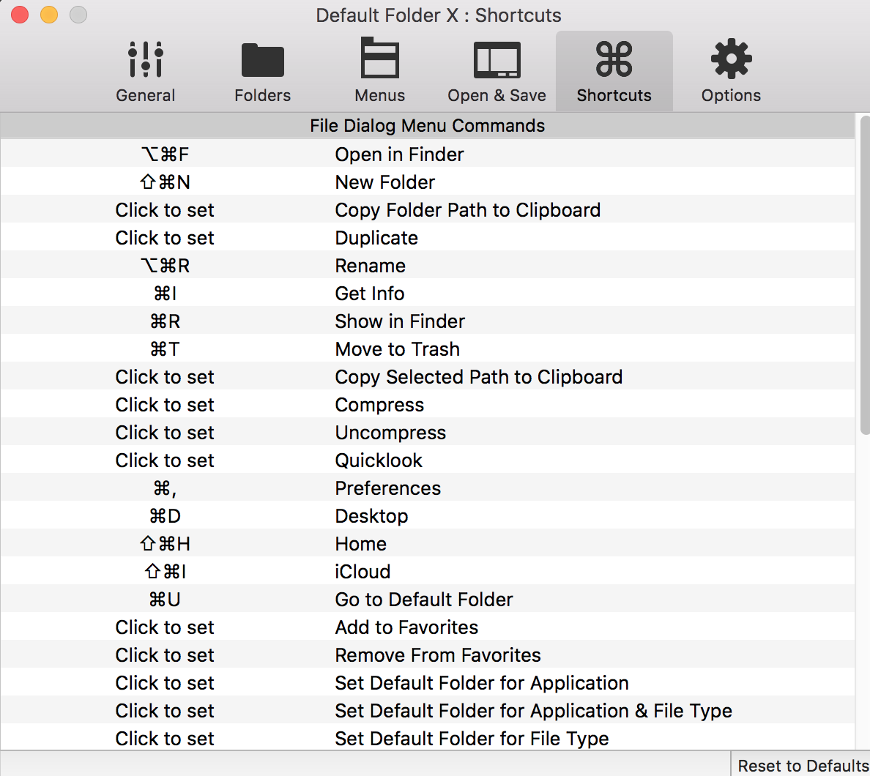Select the Shortcuts command-key icon
Image resolution: width=870 pixels, height=776 pixels.
[614, 59]
